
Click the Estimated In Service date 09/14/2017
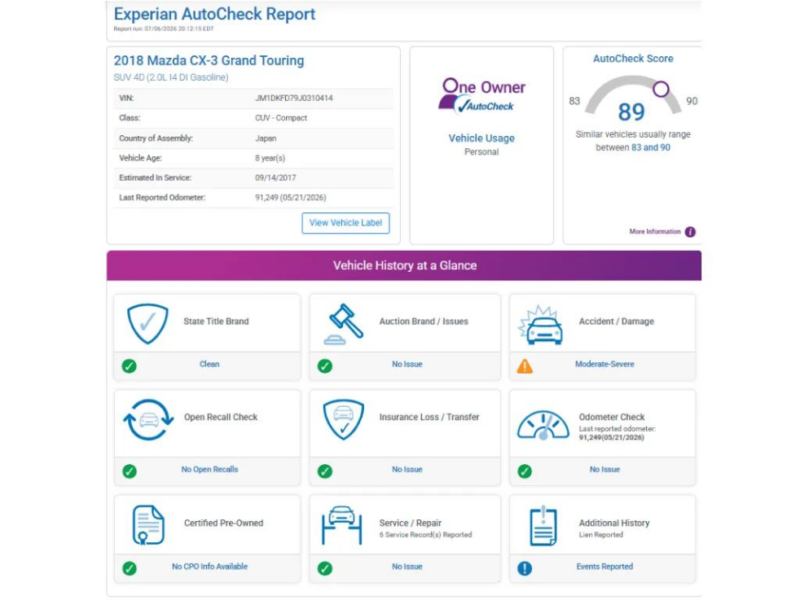click(x=275, y=178)
